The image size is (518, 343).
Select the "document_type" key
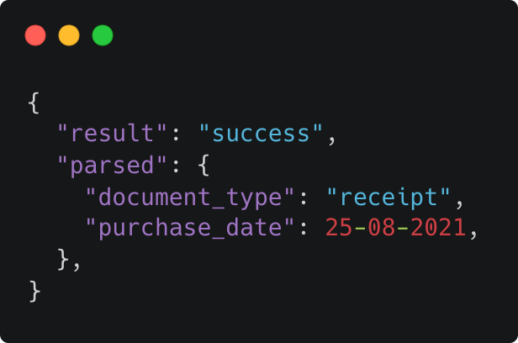coord(190,197)
